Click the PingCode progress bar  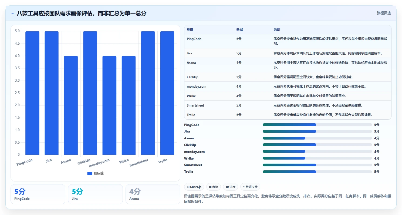click(x=317, y=125)
